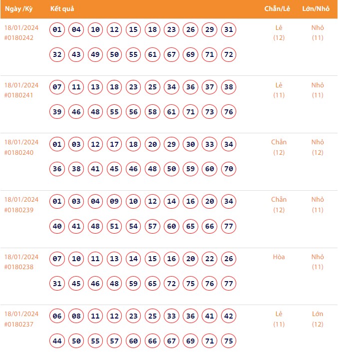Select ball 06 in draw #0180237
Viewport: 338px width, 356px height.
(57, 316)
